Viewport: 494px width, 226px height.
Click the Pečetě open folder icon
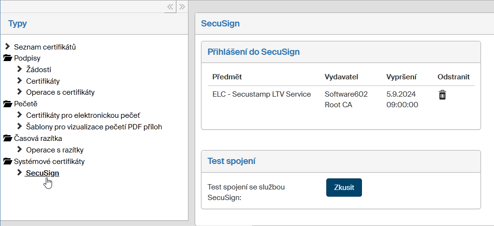click(8, 104)
